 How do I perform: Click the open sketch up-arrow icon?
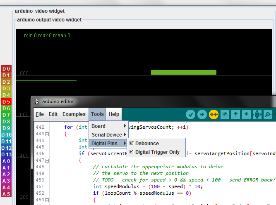pos(235,115)
